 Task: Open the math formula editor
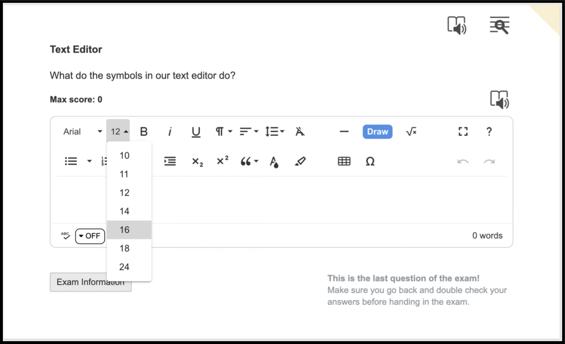[411, 132]
